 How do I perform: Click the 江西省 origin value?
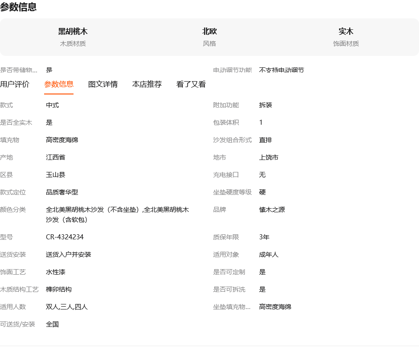[x=56, y=157]
